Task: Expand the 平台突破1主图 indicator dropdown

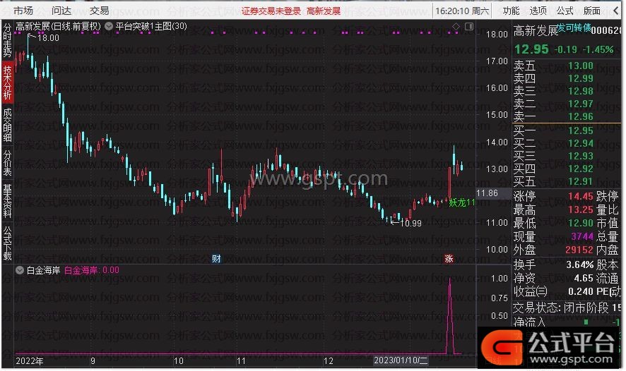Action: click(x=109, y=27)
